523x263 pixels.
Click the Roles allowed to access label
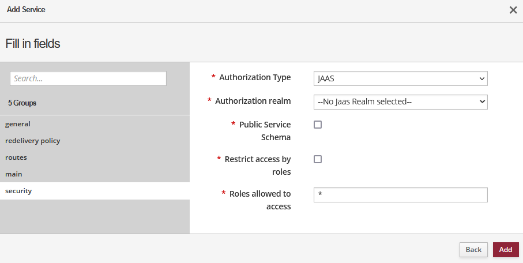[260, 200]
